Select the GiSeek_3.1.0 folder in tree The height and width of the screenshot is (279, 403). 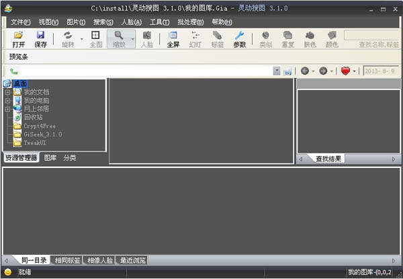pyautogui.click(x=42, y=134)
